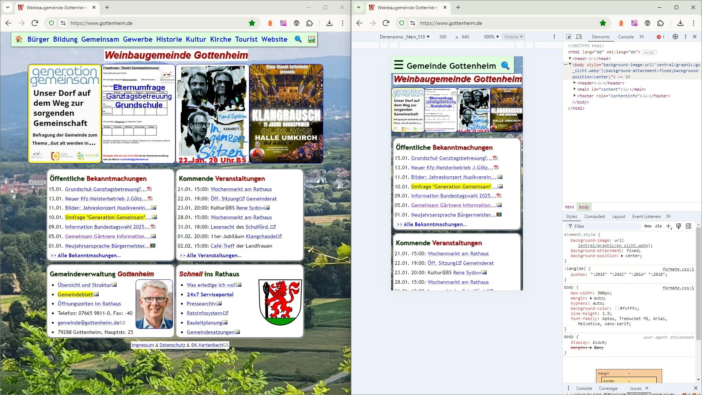The width and height of the screenshot is (702, 395).
Task: Open formate.css:1 link beside :lang(de) rule
Action: click(678, 269)
